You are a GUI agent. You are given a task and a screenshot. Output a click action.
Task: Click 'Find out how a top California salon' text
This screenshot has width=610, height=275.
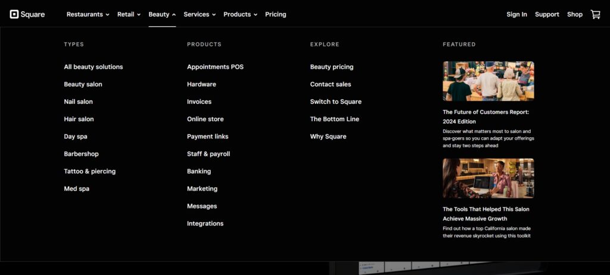pyautogui.click(x=487, y=232)
